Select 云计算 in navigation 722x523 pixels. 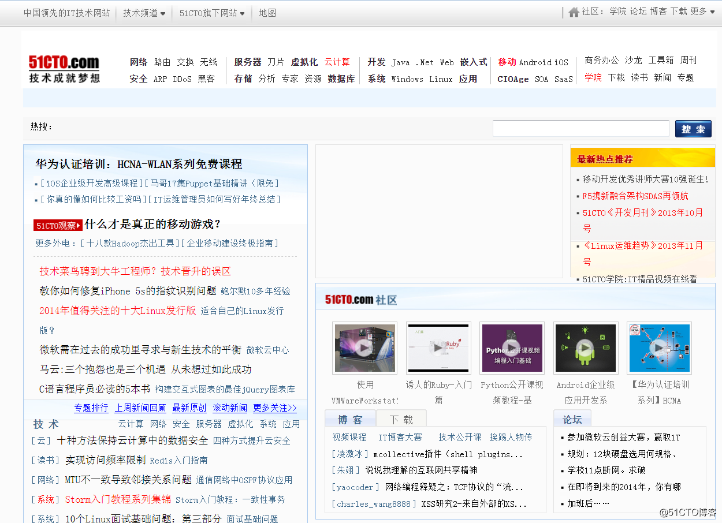pyautogui.click(x=337, y=62)
